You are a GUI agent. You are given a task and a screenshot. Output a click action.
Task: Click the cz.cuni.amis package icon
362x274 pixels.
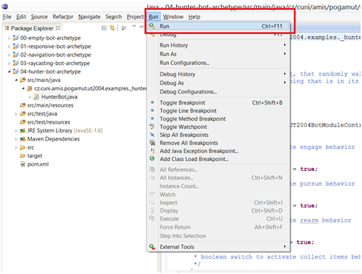[30, 88]
